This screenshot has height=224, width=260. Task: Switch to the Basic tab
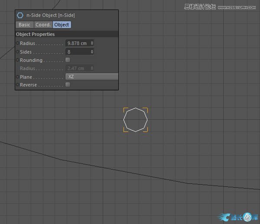coord(24,25)
